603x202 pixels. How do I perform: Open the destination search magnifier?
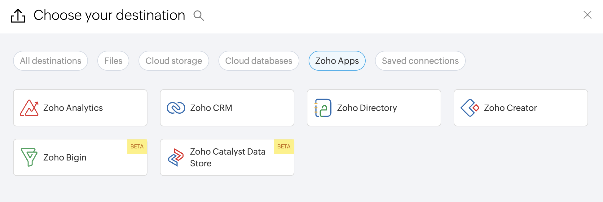point(199,15)
